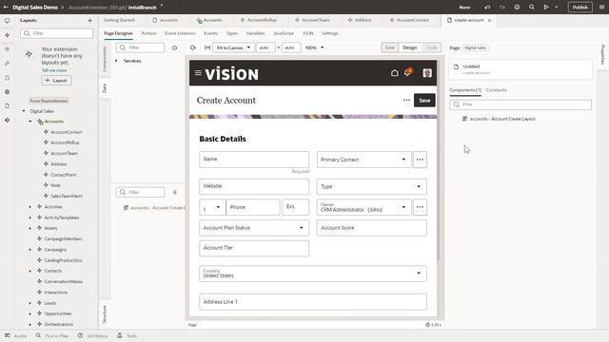Viewport: 609px width, 342px height.
Task: Click the back arrow beside Digital Sales Demo
Action: [6, 7]
